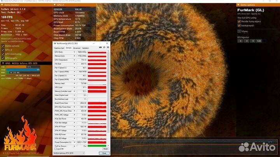Click the Reset button in GPU-Z
Viewport: 280px width, 157px height.
105,149
